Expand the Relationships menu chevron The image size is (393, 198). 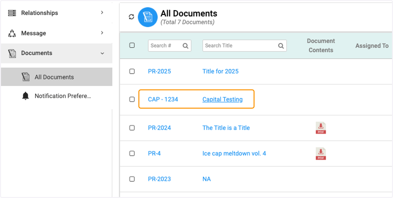point(102,12)
